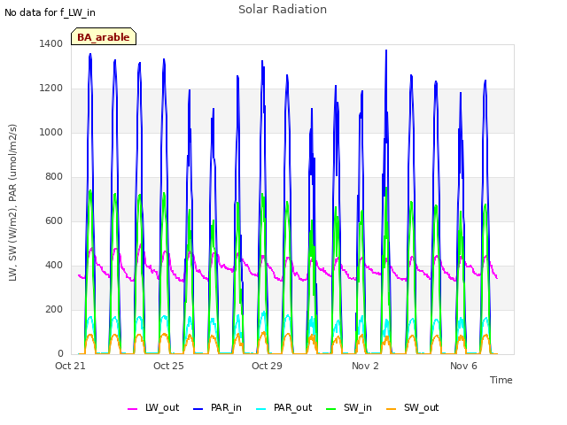567x425 pixels.
Task: Toggle the SW_out legend entry
Action: pos(412,407)
